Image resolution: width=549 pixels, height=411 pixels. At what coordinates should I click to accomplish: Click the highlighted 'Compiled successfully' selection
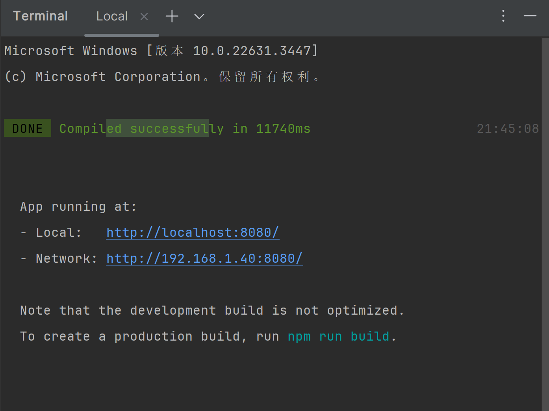tap(158, 128)
